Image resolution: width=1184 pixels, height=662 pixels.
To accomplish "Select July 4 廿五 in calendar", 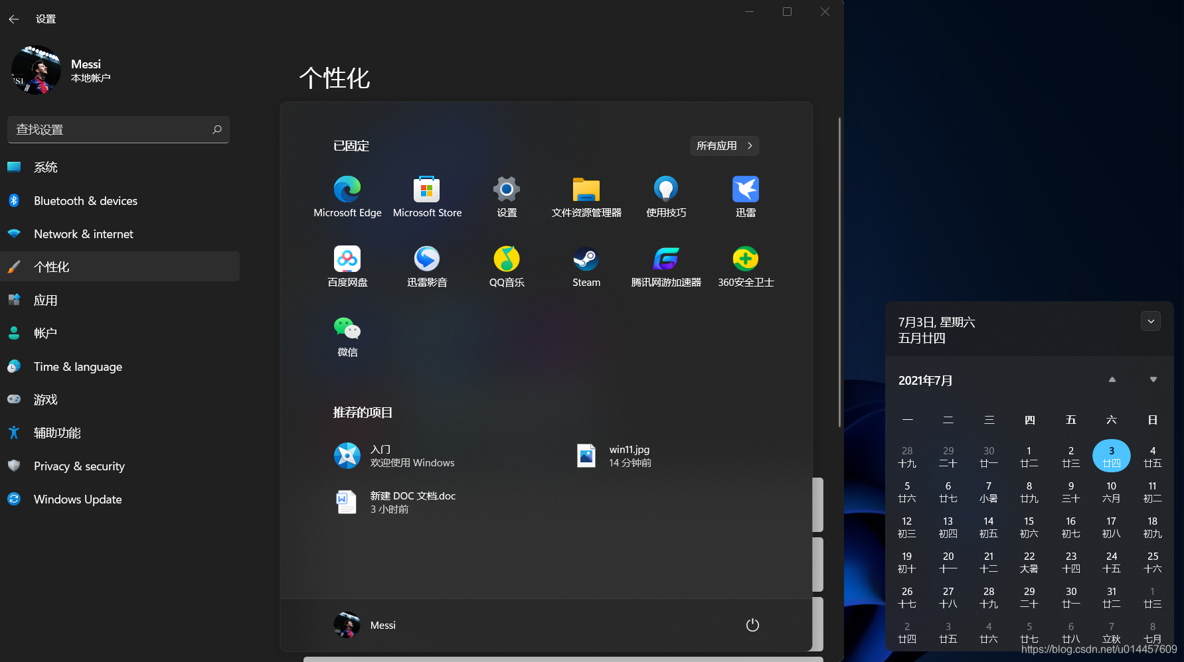I will pos(1153,456).
